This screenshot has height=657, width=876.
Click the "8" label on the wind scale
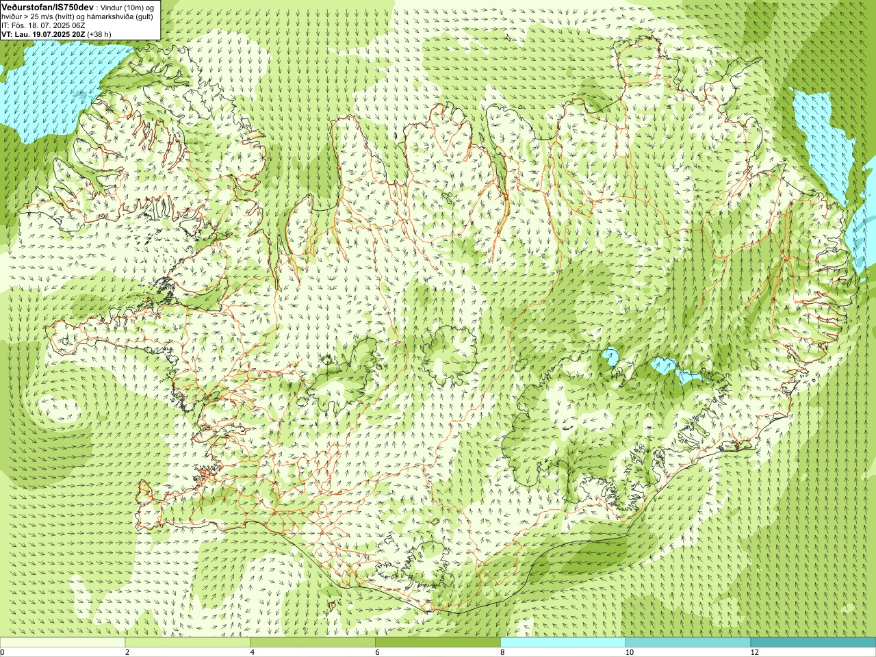[x=503, y=652]
